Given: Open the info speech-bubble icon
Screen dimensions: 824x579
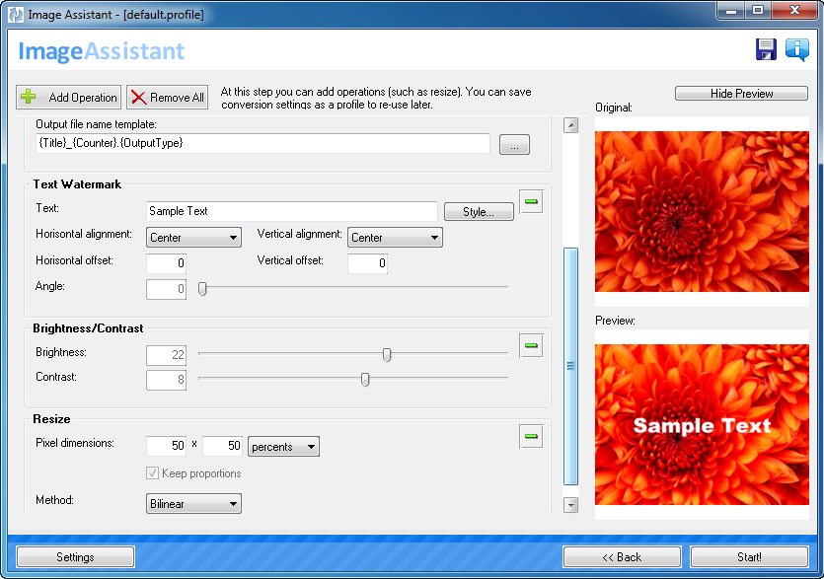Looking at the screenshot, I should [796, 50].
